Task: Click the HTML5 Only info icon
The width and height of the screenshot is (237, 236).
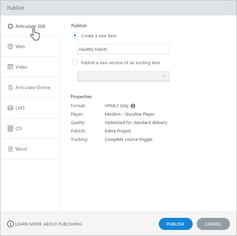Action: click(x=133, y=106)
